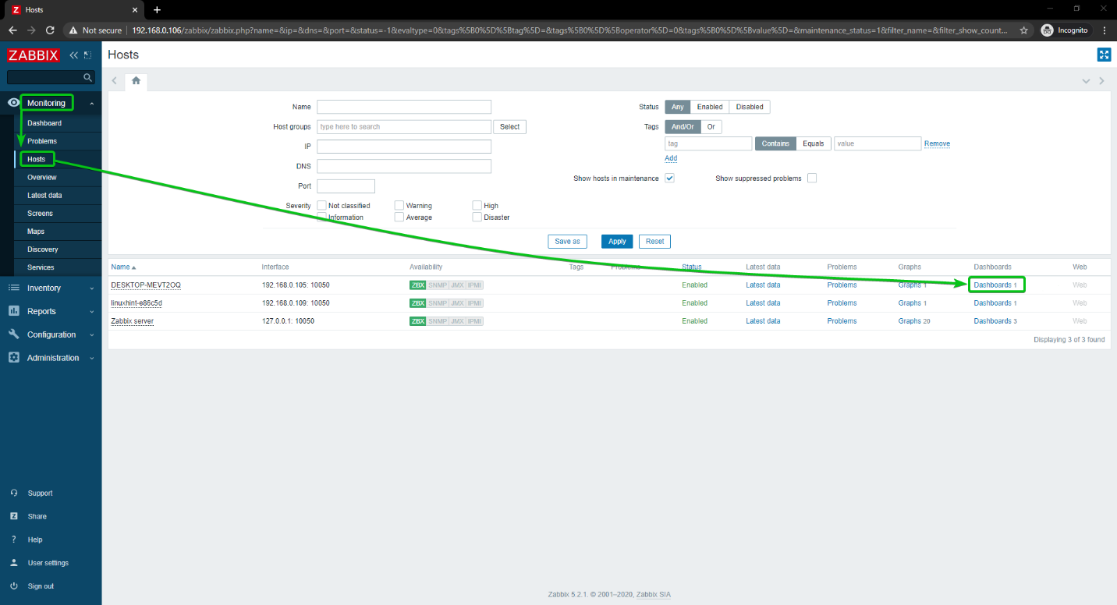The image size is (1117, 605).
Task: Click the Inventory list icon
Action: click(13, 288)
